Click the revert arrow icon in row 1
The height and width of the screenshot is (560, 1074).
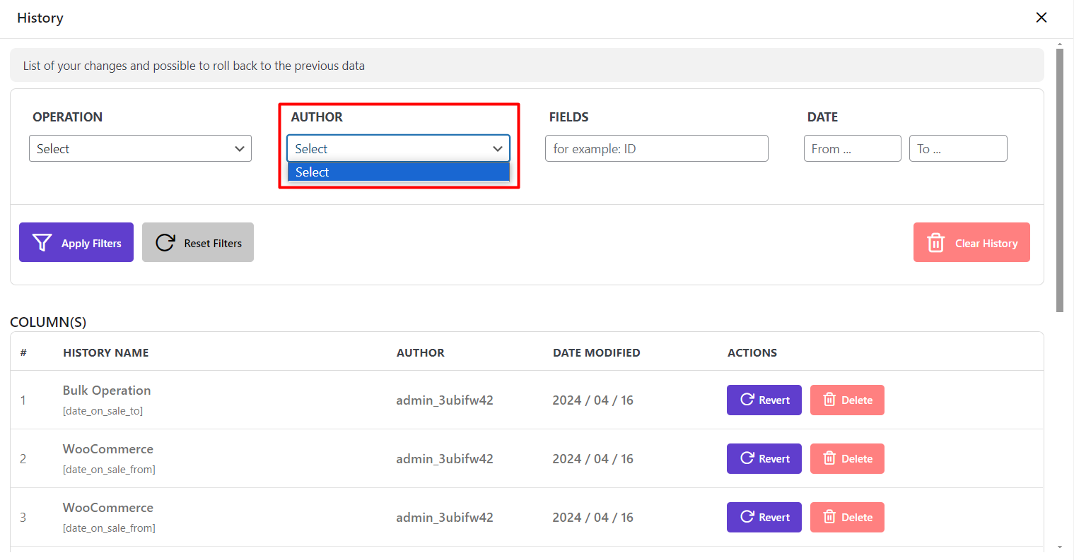(747, 400)
